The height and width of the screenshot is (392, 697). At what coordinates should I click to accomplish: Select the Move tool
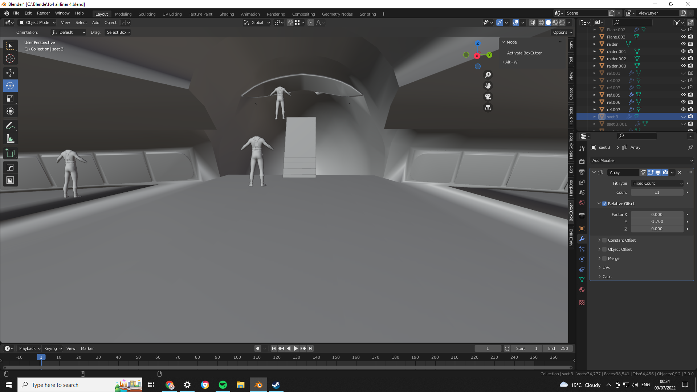click(x=10, y=73)
